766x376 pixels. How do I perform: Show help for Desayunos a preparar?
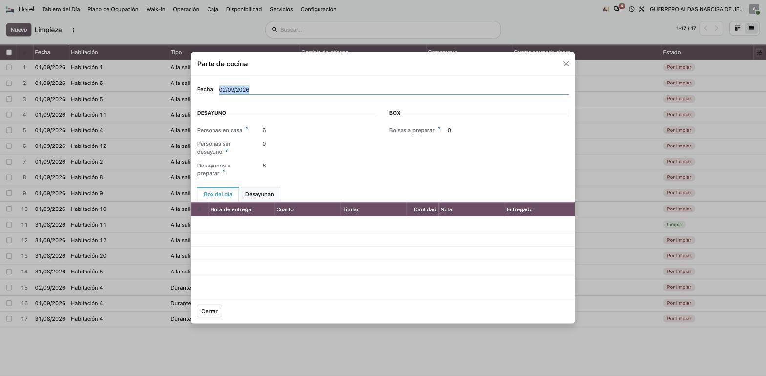point(224,172)
